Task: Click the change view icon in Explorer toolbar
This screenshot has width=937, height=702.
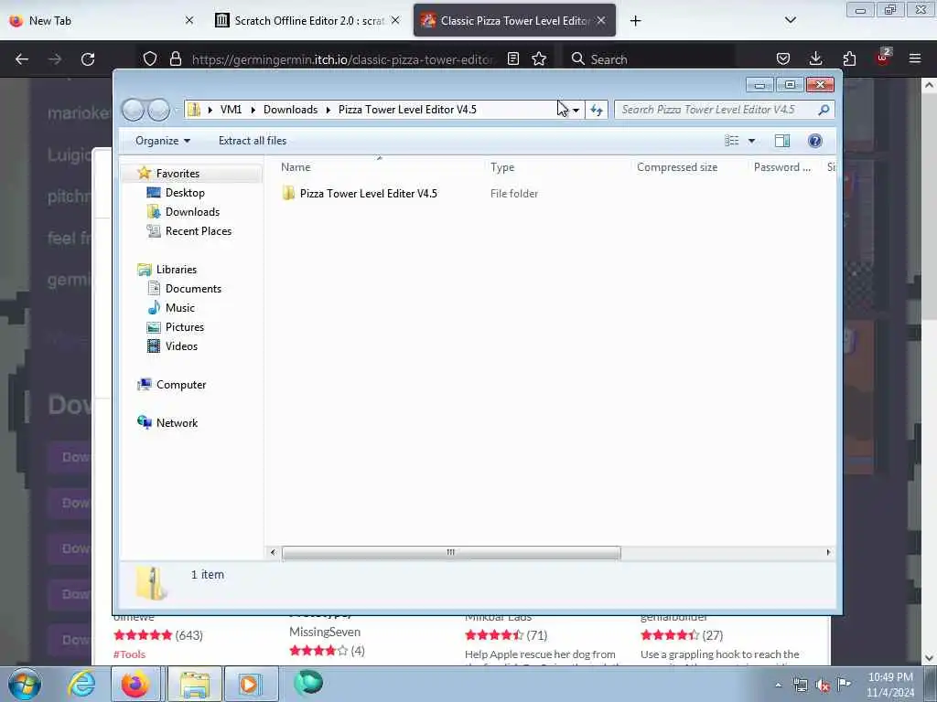Action: (x=731, y=141)
